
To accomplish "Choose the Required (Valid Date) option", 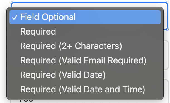I will click(85, 75).
